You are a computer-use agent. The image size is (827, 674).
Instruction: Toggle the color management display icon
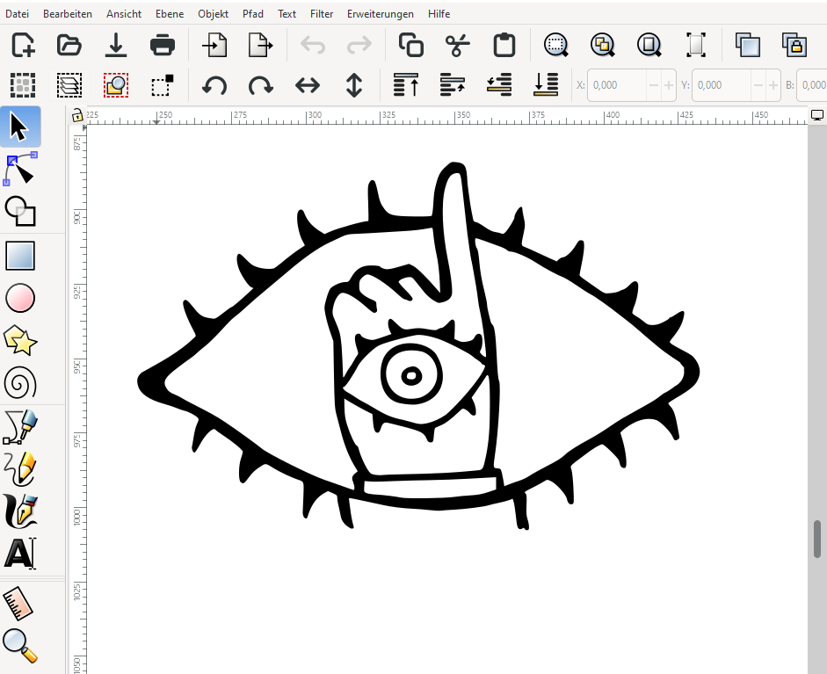817,115
